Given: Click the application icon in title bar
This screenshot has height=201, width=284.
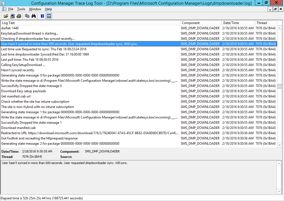Looking at the screenshot, I should pos(3,3).
